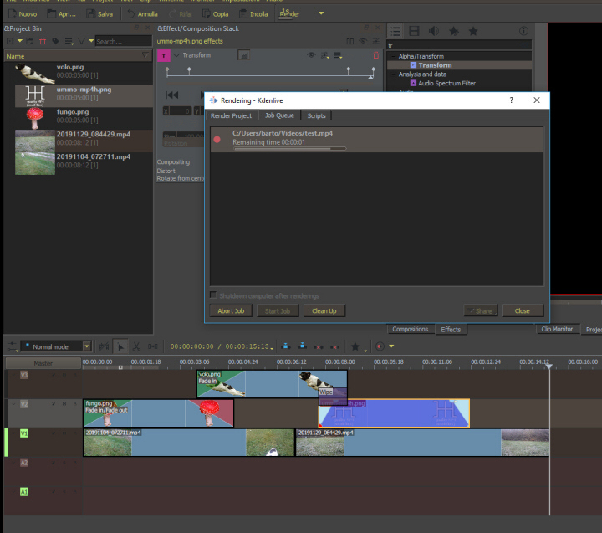Click the Close button in Rendering dialog
The width and height of the screenshot is (602, 533).
tap(523, 311)
